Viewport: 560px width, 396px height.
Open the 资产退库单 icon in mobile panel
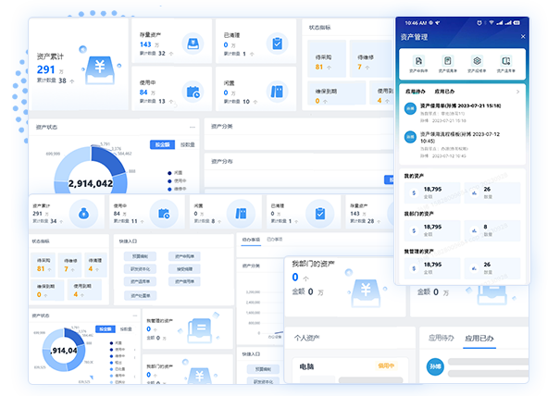pyautogui.click(x=506, y=60)
